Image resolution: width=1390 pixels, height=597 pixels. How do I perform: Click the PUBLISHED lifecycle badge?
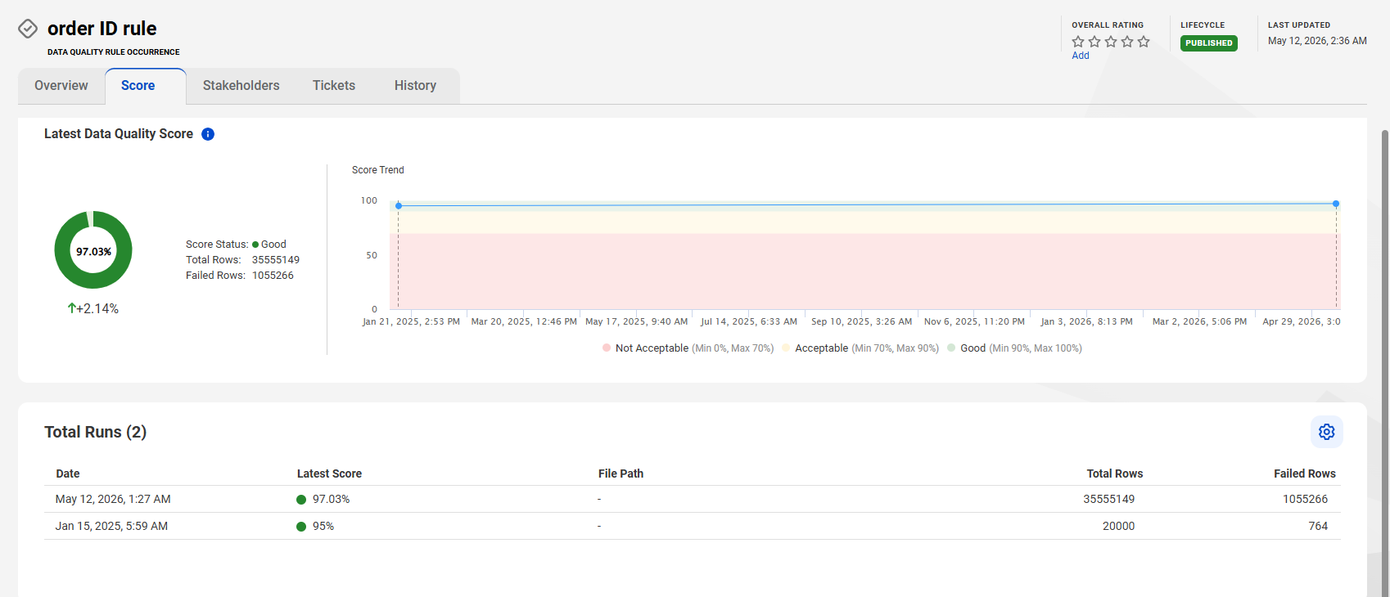pos(1209,43)
